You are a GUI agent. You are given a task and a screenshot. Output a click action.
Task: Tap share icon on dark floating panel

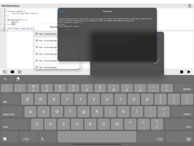pyautogui.click(x=159, y=35)
